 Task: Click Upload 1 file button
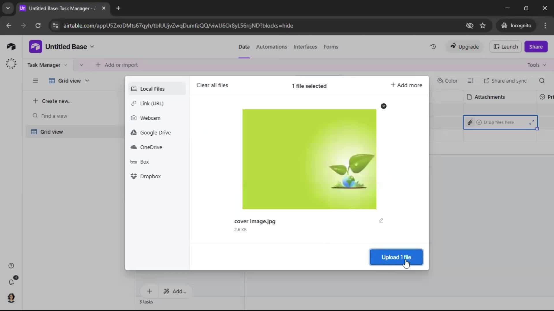tap(396, 257)
